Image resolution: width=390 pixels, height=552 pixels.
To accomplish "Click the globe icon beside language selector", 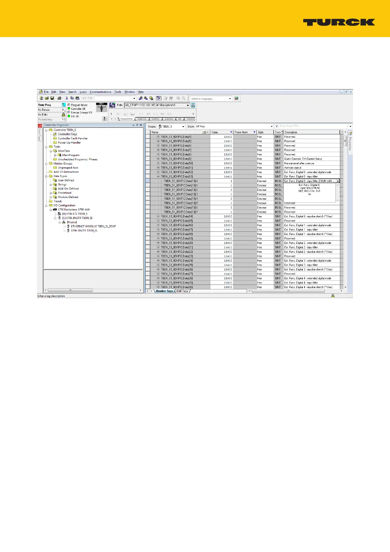I will coord(236,98).
